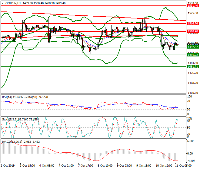Select the RSI(14) indicator label
This screenshot has height=169, width=200.
7,97
